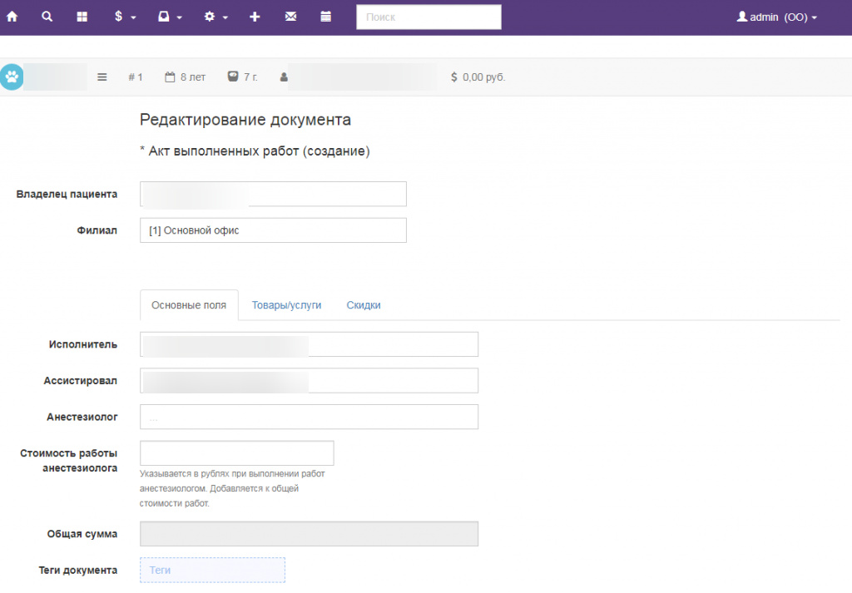The image size is (852, 593).
Task: Switch to the Скидки tab
Action: point(364,305)
